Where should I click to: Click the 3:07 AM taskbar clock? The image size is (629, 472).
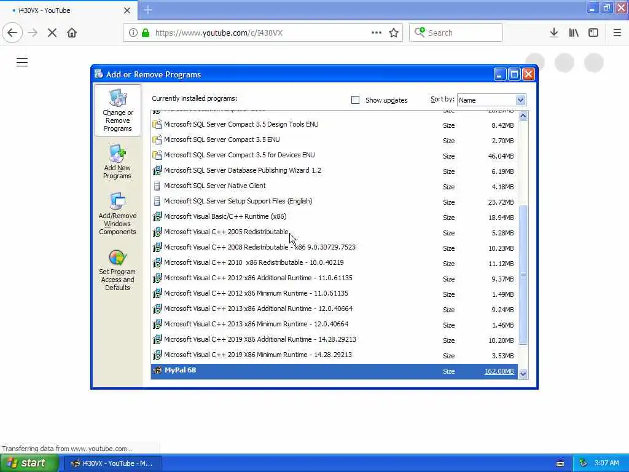pos(606,463)
